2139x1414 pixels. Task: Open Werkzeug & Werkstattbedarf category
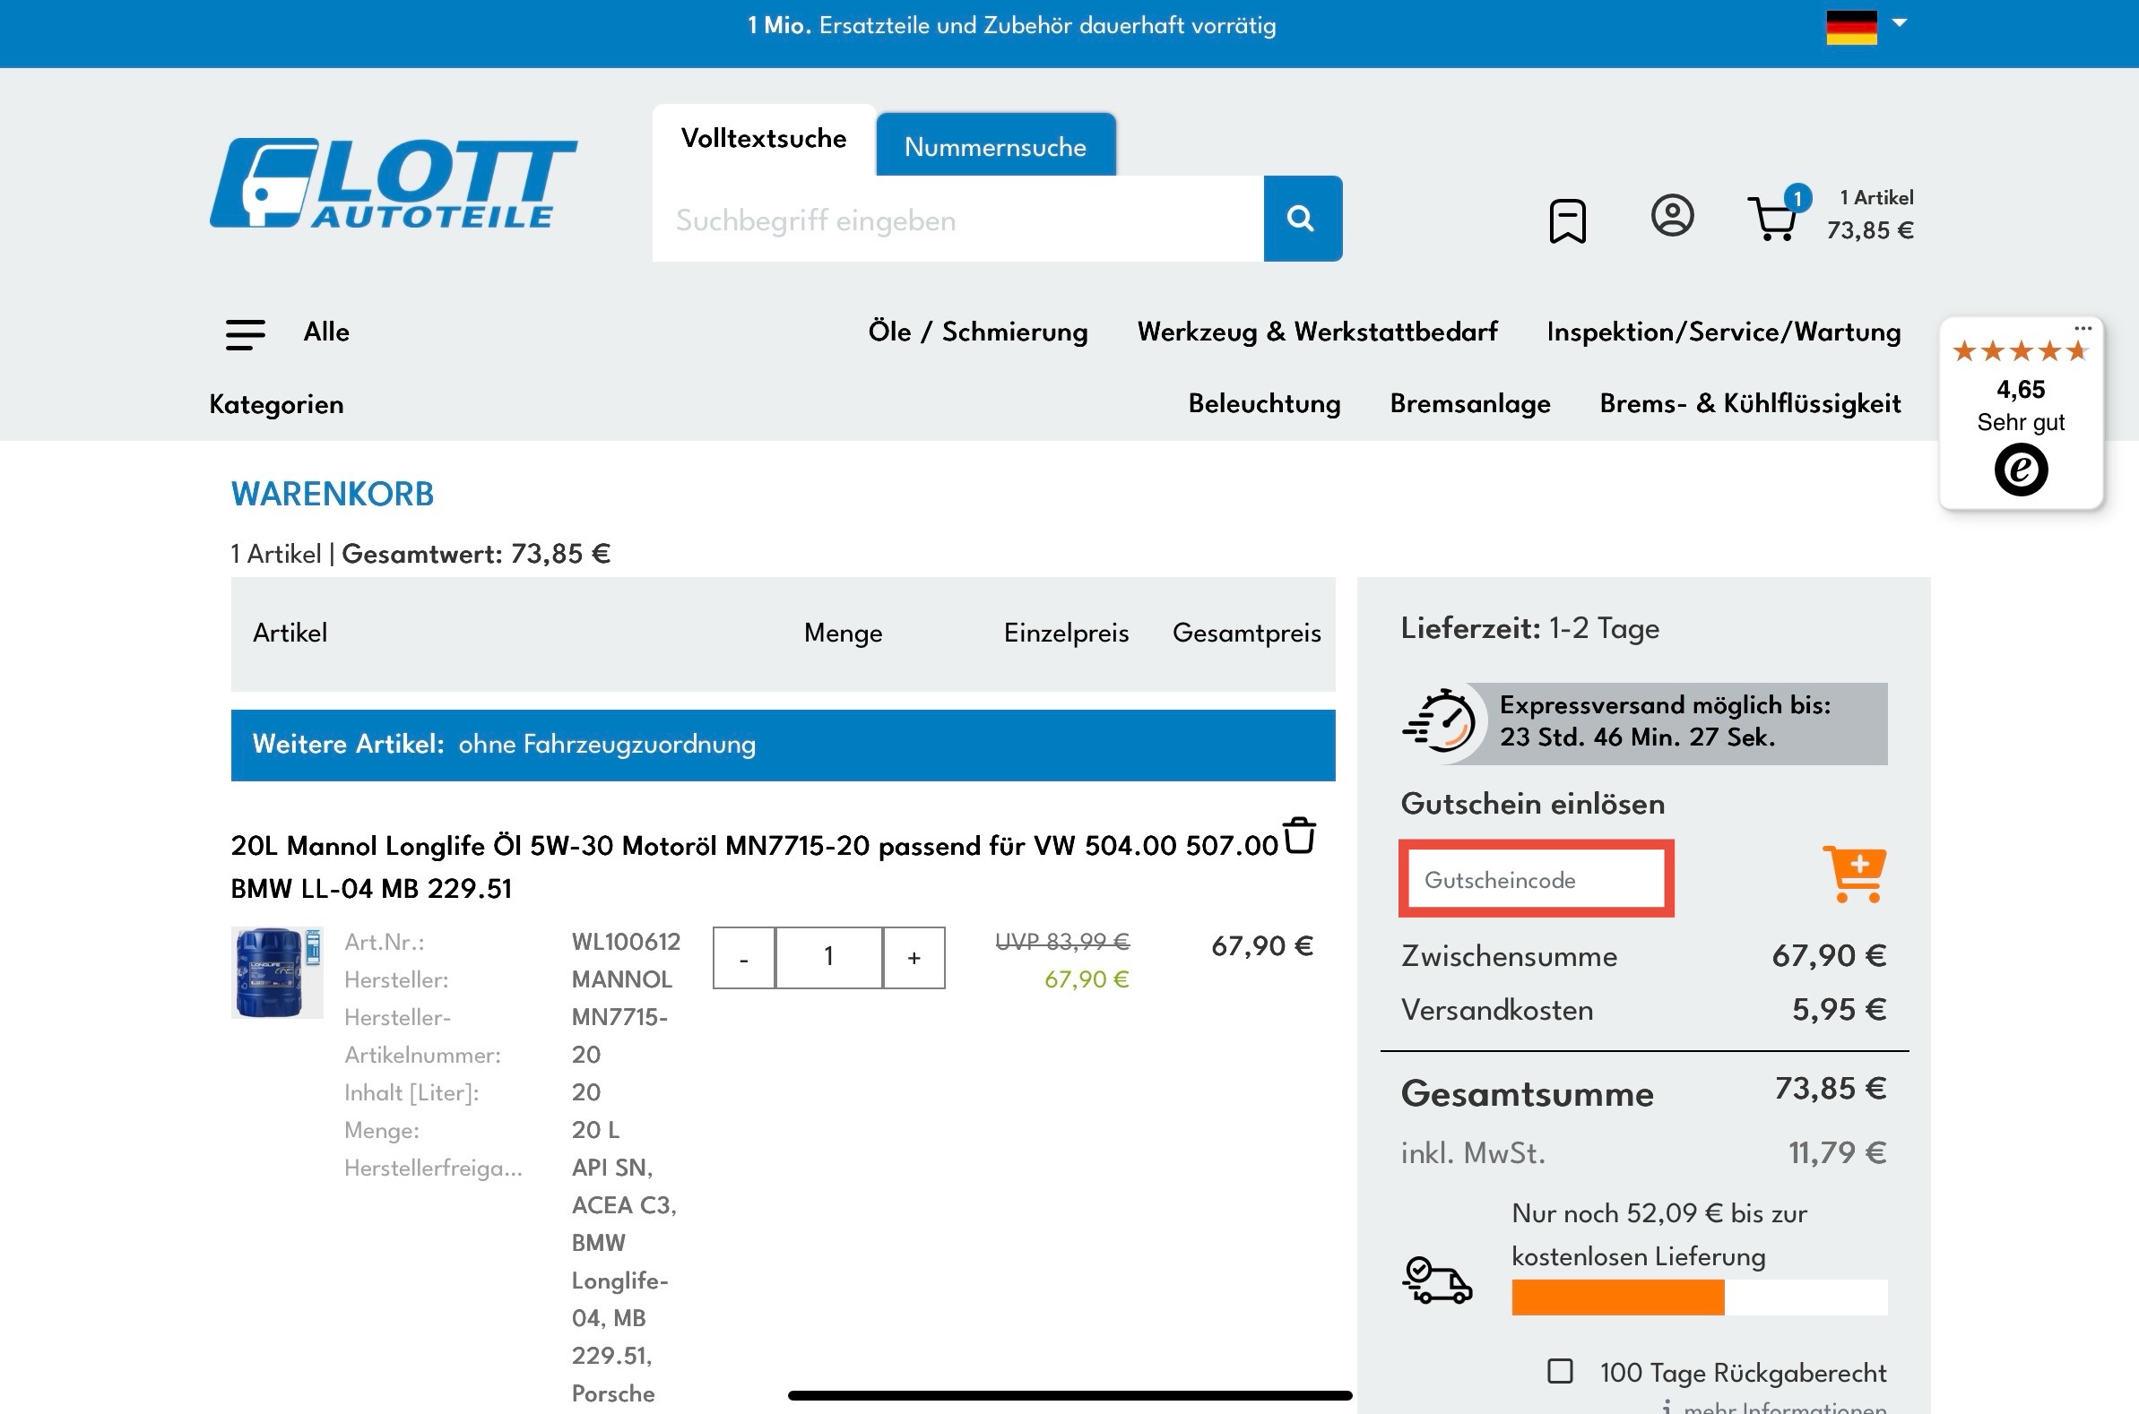click(1317, 332)
